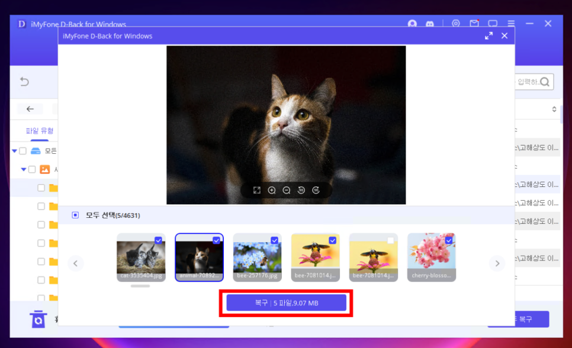The image size is (572, 348).
Task: Click the recycle bin icon at bottom left
Action: pyautogui.click(x=38, y=319)
